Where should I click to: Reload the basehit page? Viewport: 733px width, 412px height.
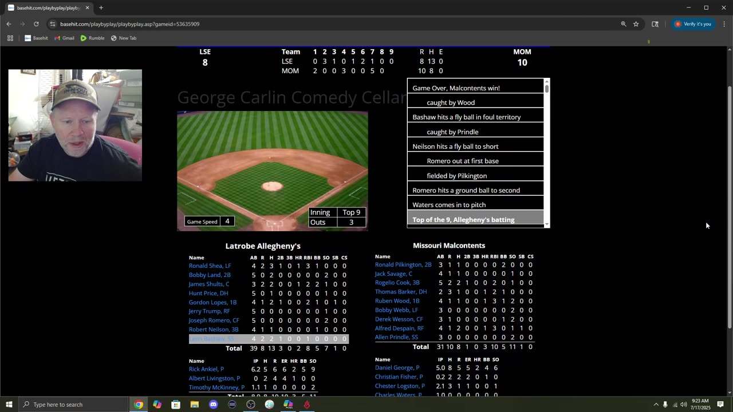pos(36,24)
